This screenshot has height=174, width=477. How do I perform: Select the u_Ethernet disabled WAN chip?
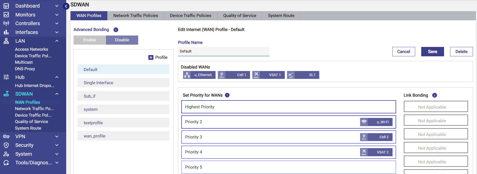coord(199,75)
